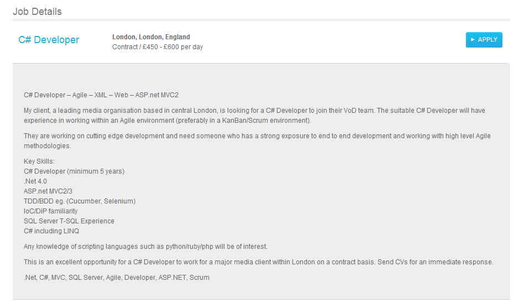519x308 pixels.
Task: Click the SQL Server T-SQL Experience line
Action: point(69,221)
